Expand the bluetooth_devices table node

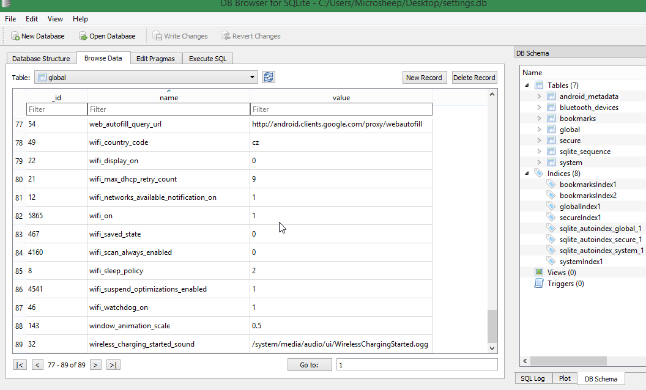(x=539, y=108)
